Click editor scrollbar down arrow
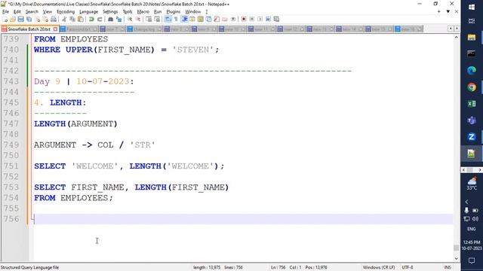Screen dimensions: 483x271 [x=456, y=259]
